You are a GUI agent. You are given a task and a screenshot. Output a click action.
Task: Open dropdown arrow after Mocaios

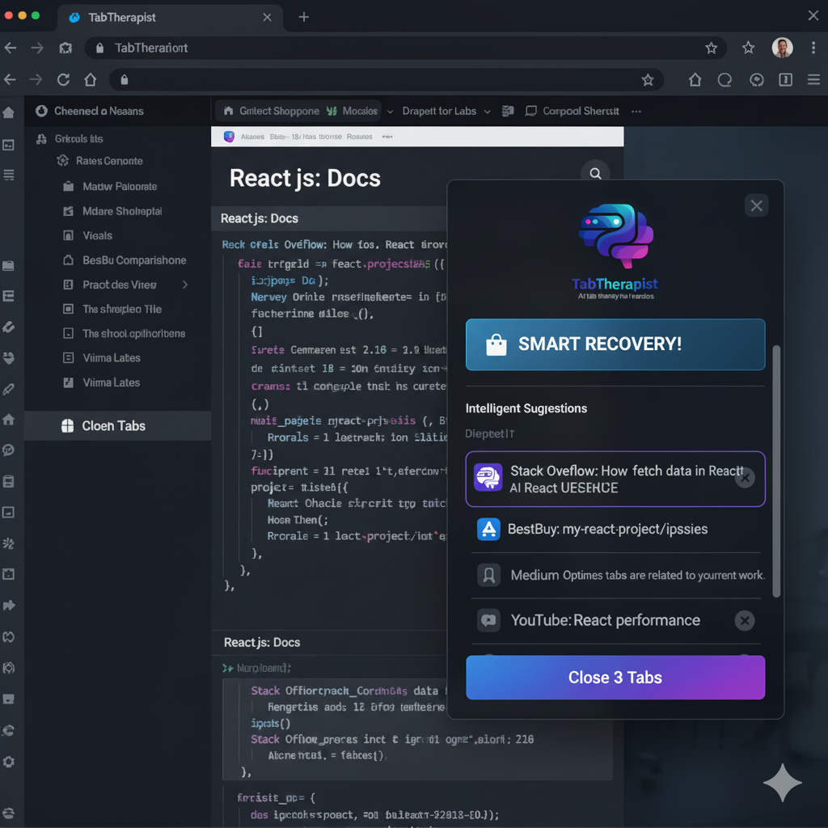(391, 112)
